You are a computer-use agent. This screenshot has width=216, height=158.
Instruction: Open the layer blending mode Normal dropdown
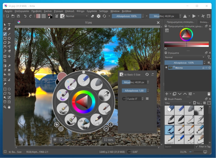[185, 57]
